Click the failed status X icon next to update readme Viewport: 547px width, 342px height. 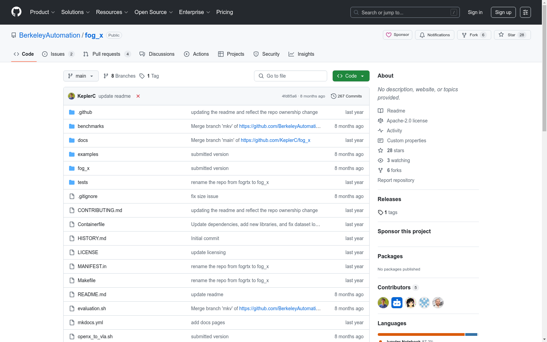tap(138, 96)
